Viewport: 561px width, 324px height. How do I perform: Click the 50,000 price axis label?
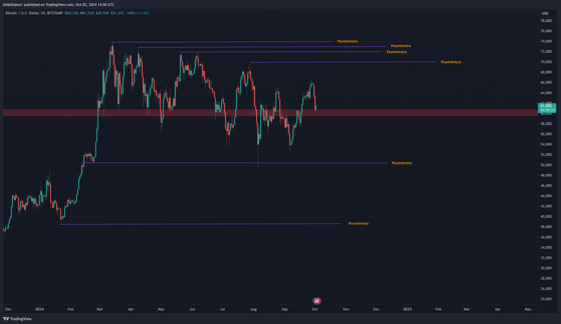546,165
